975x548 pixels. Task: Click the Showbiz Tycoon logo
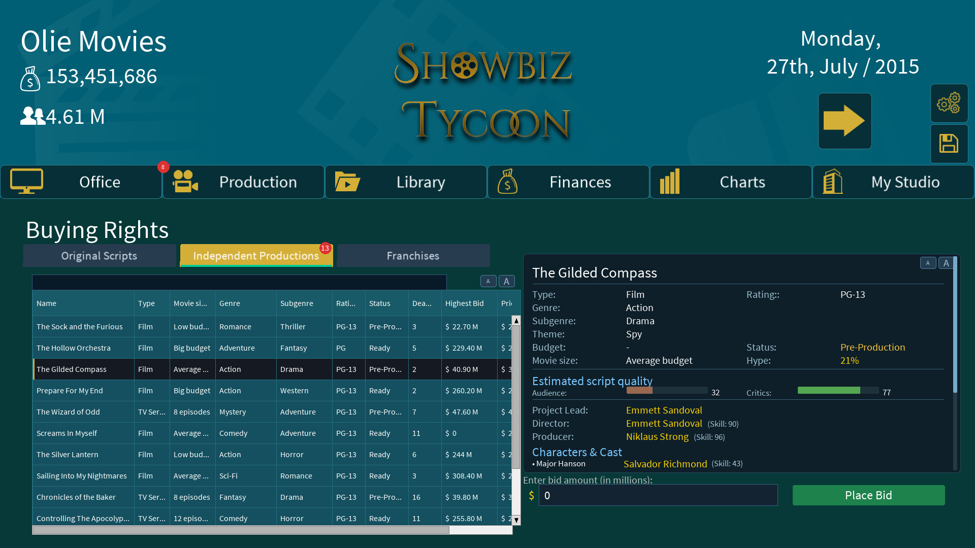(483, 91)
